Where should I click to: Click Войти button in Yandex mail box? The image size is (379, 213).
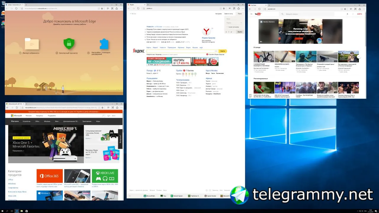point(240,32)
